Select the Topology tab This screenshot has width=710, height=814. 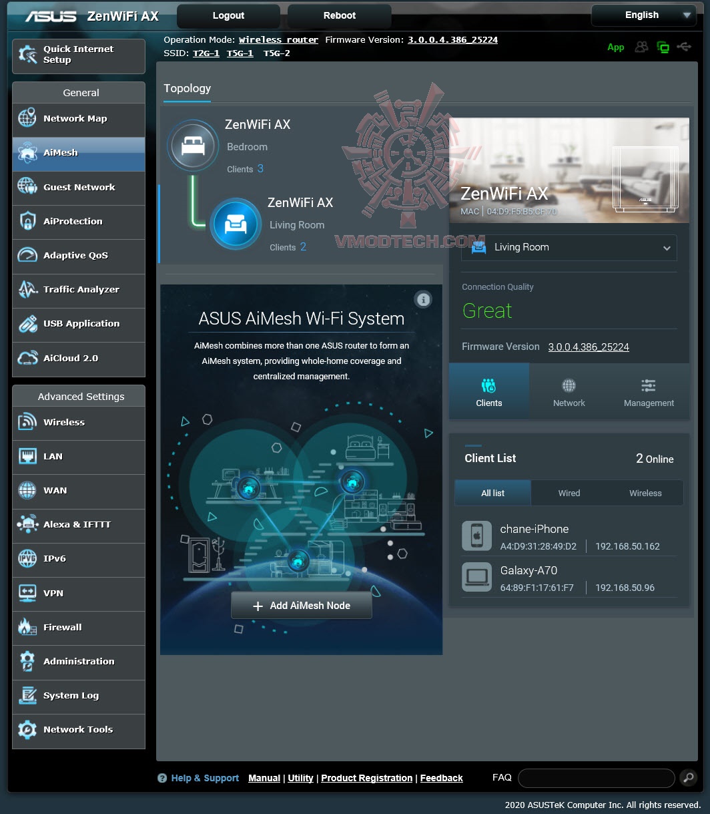click(188, 88)
